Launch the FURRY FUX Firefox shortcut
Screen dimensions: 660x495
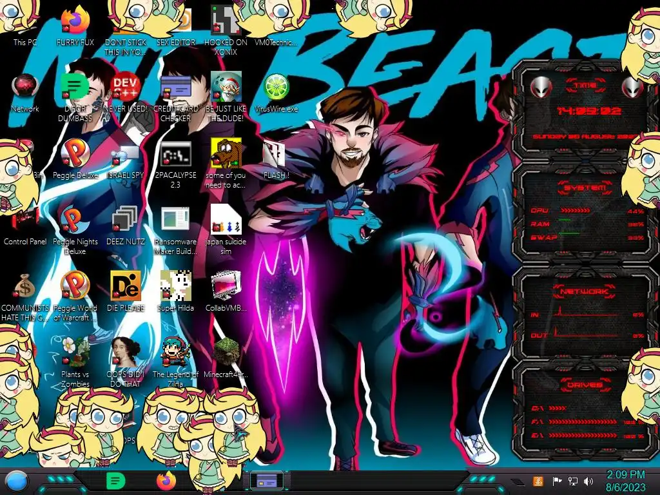click(75, 25)
